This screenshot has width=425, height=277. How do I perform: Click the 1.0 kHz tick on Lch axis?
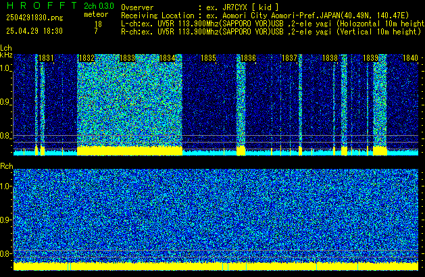coord(5,68)
